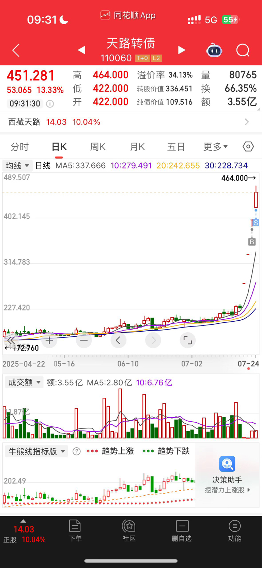Tap 天路转债 title
The height and width of the screenshot is (568, 262).
(x=131, y=43)
